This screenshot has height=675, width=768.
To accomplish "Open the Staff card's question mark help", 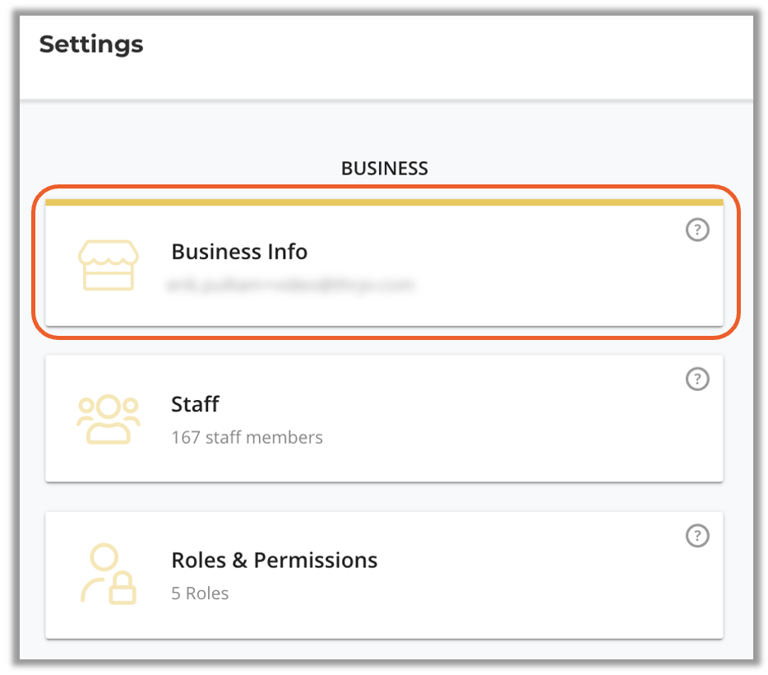I will 696,379.
